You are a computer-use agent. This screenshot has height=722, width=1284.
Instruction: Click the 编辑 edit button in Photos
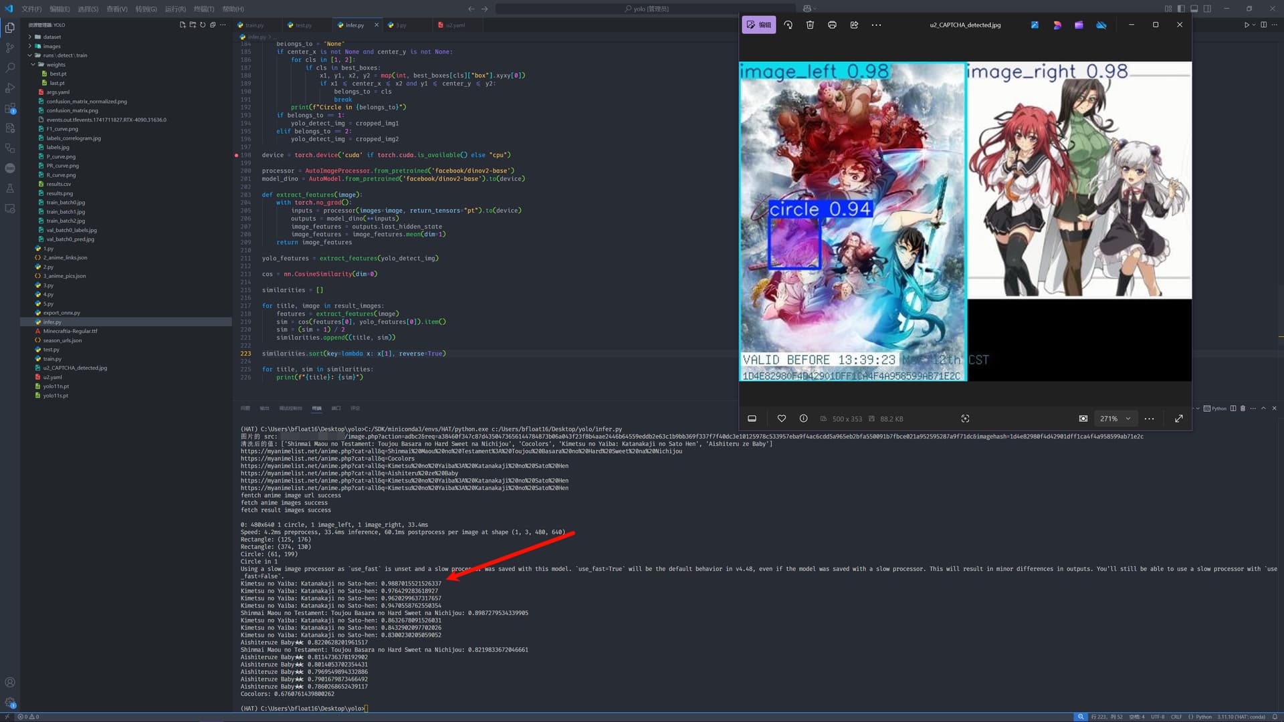[759, 25]
